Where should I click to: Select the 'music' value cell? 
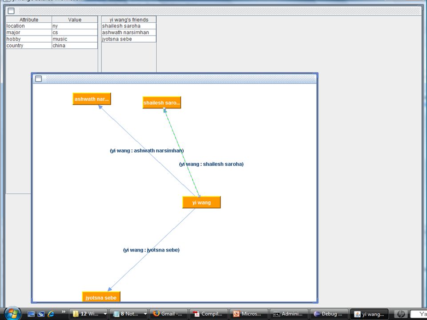75,39
